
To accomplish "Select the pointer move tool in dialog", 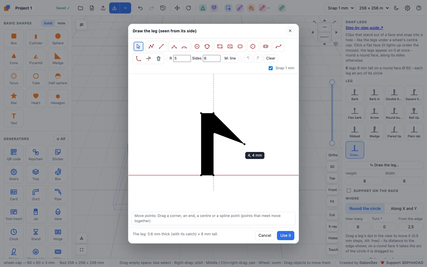I will (x=138, y=46).
